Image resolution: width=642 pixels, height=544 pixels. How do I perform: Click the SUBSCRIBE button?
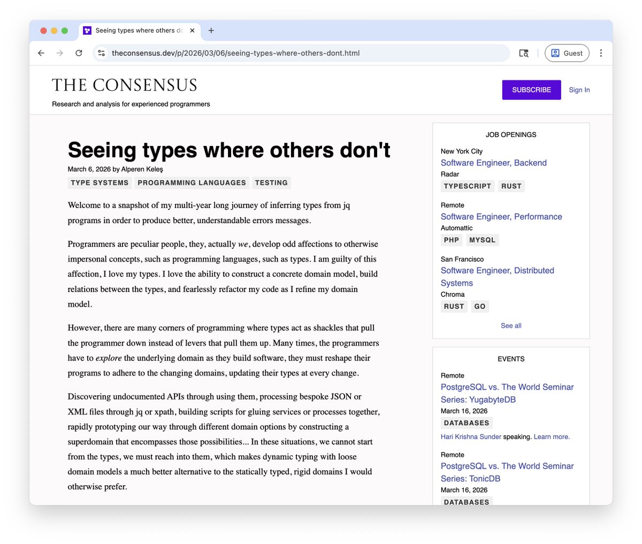[531, 90]
